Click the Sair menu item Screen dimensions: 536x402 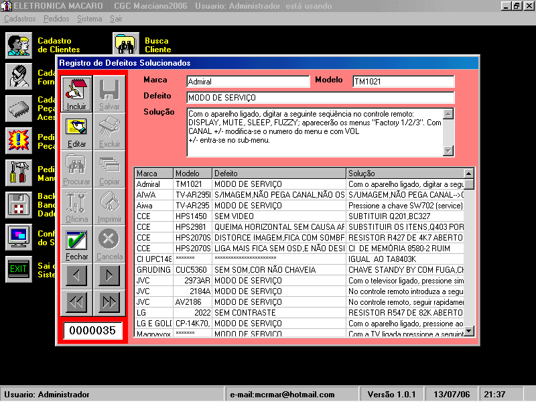(x=116, y=19)
